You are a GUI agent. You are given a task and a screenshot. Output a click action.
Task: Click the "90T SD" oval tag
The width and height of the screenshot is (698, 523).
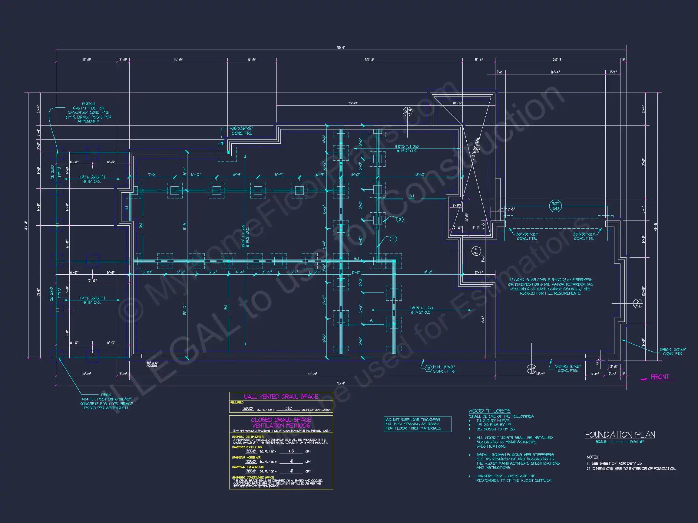(556, 206)
